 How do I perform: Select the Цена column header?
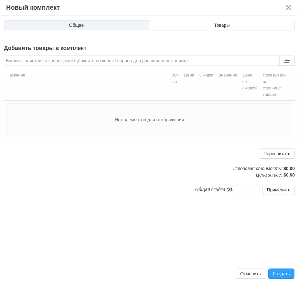[x=189, y=75]
